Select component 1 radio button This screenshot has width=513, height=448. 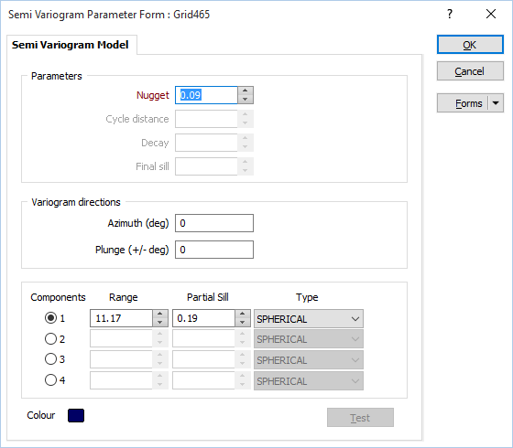50,318
